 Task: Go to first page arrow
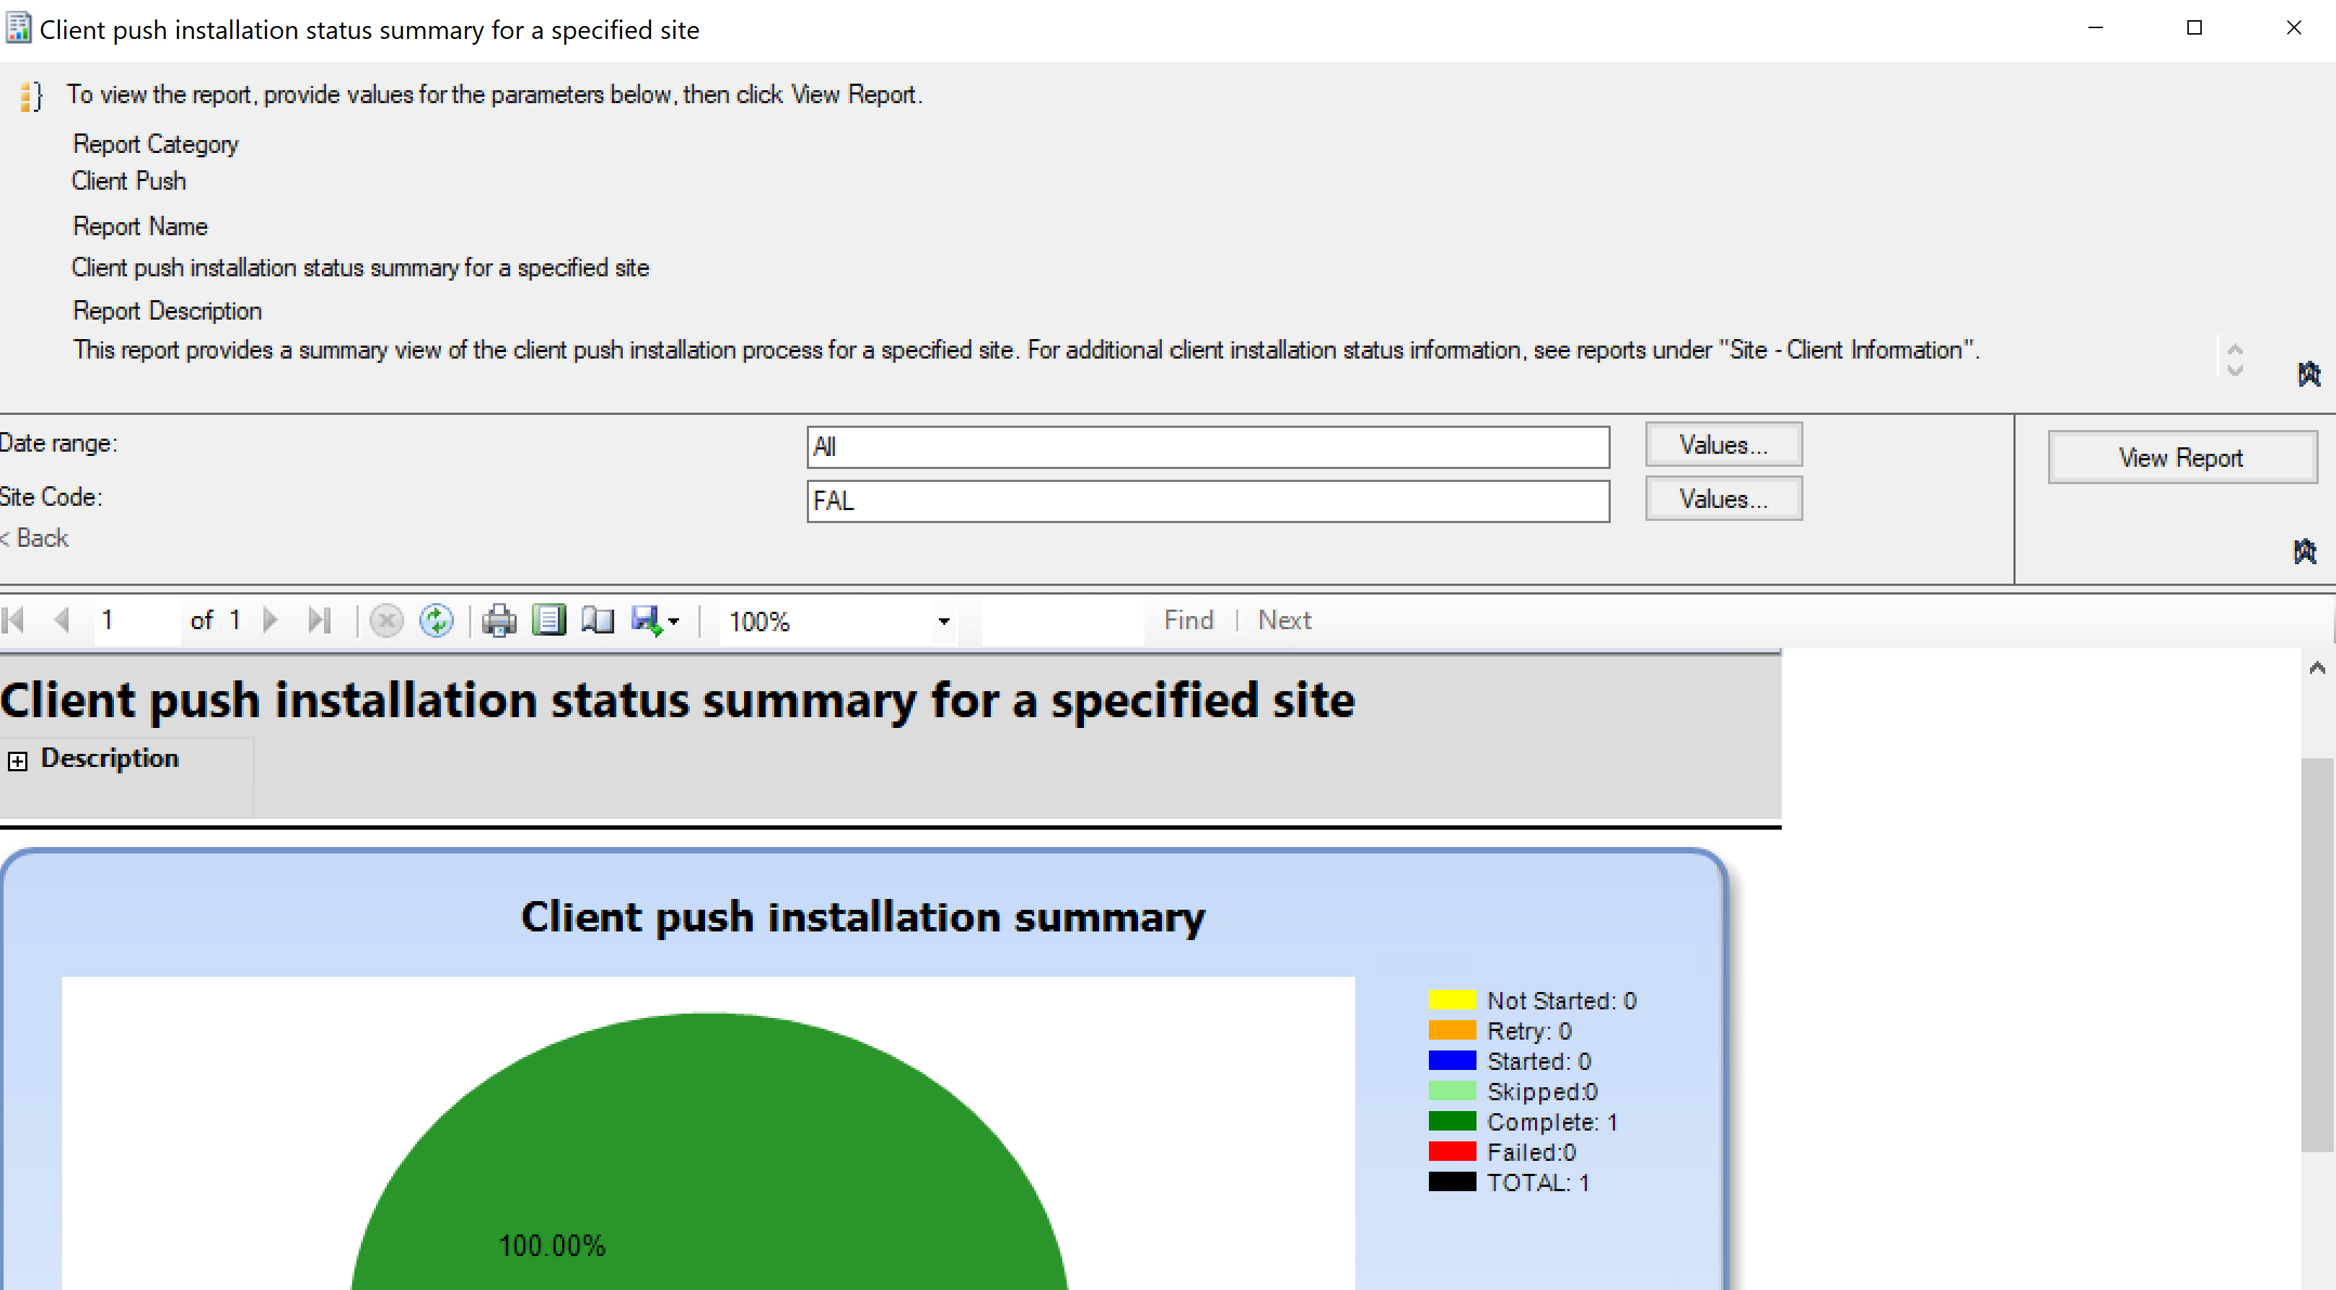14,621
